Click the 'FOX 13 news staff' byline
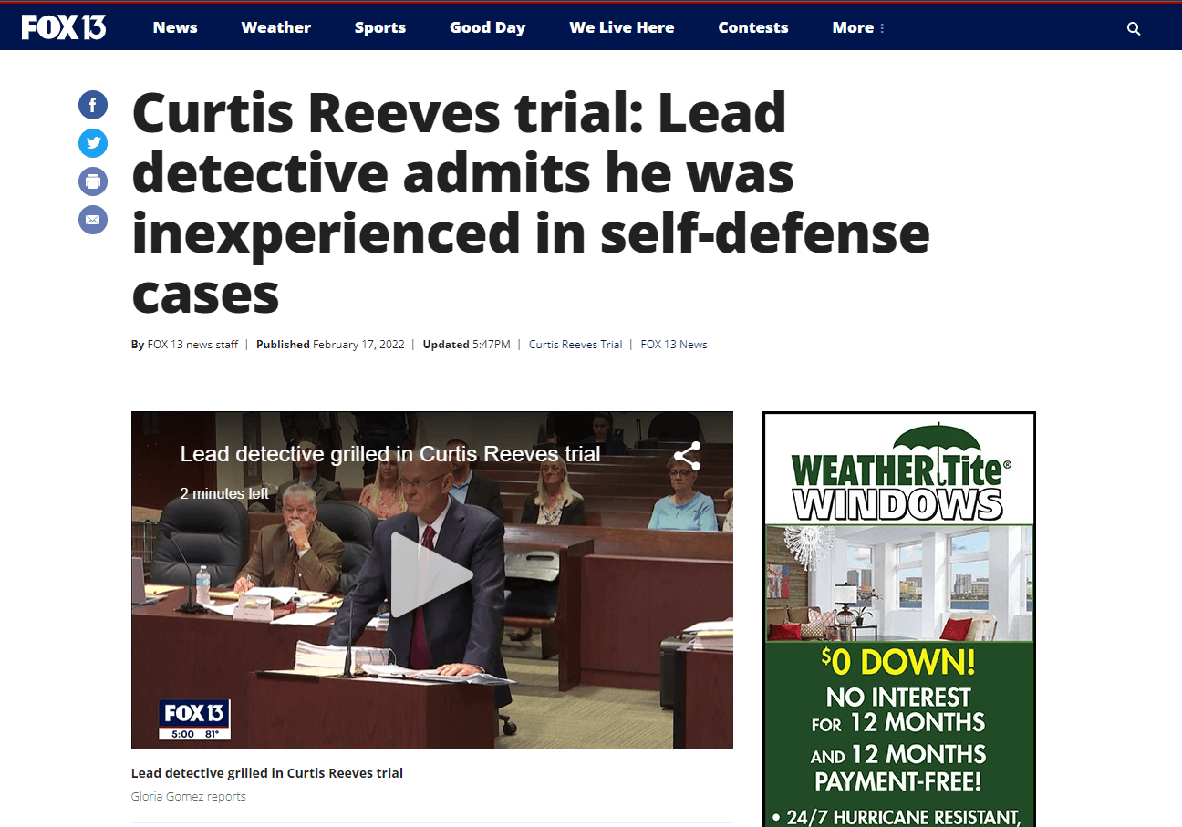This screenshot has height=827, width=1182. click(192, 345)
